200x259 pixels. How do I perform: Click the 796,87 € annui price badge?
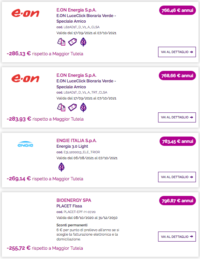[177, 201]
